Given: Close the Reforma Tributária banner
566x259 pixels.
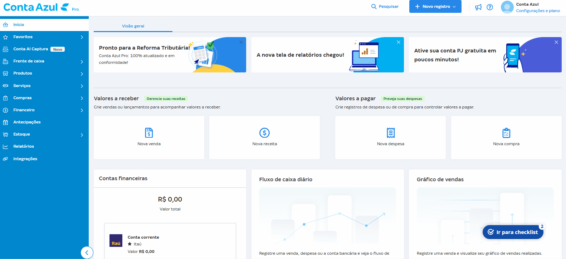Looking at the screenshot, I should coord(241,42).
